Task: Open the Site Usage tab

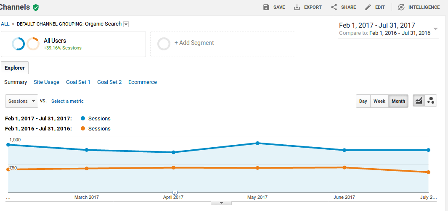Action: pyautogui.click(x=46, y=82)
